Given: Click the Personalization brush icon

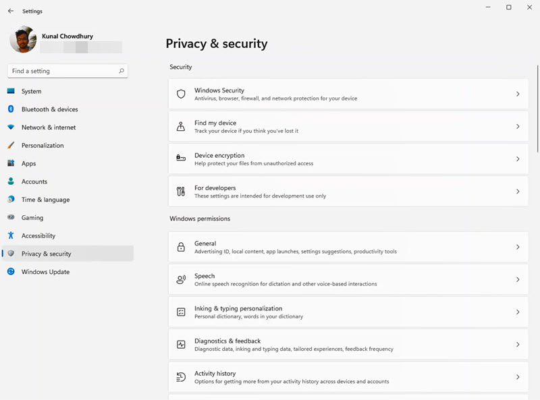Looking at the screenshot, I should (11, 145).
